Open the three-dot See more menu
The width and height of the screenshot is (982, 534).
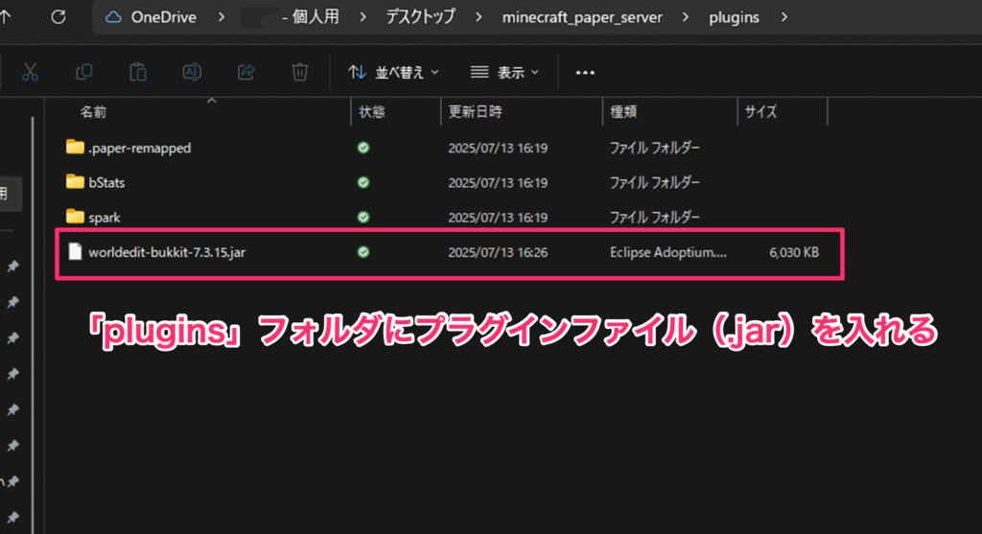[585, 73]
